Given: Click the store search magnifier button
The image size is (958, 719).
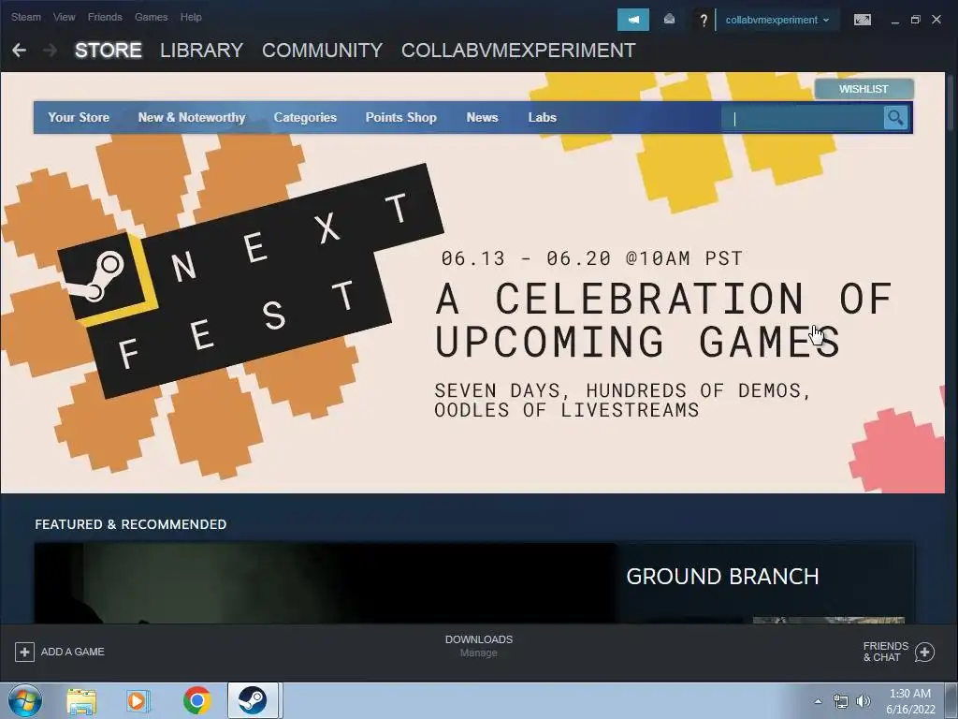Looking at the screenshot, I should point(895,117).
